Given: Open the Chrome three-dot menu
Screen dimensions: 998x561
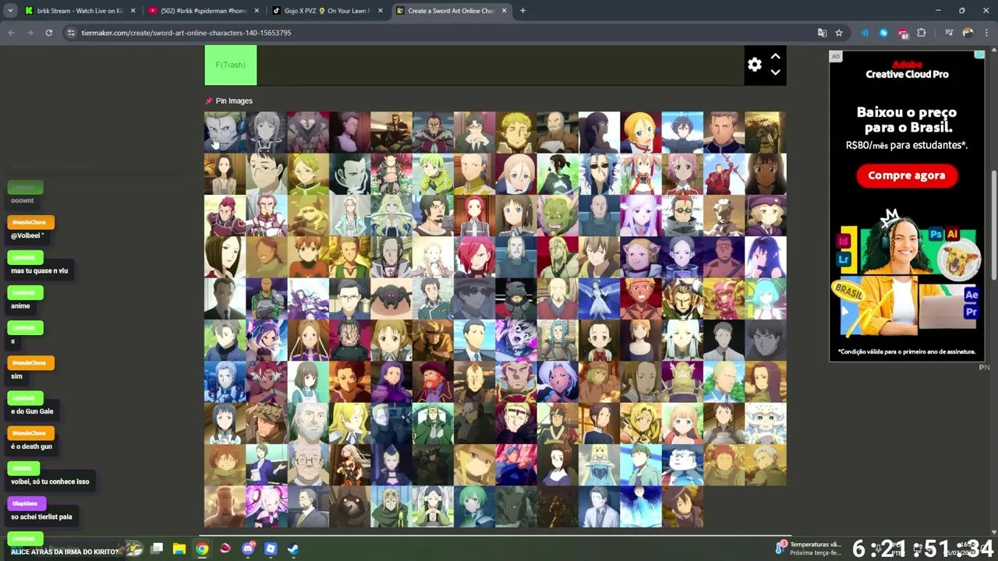Looking at the screenshot, I should 986,33.
